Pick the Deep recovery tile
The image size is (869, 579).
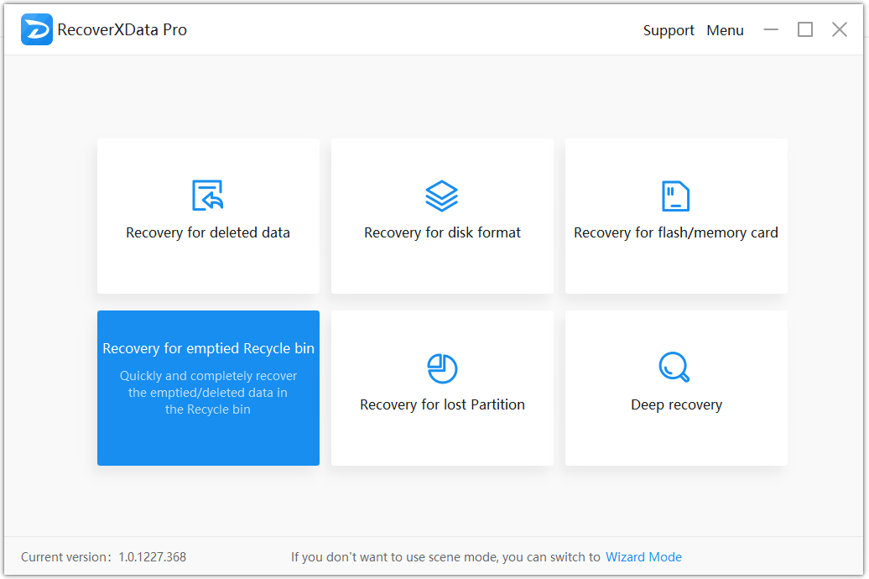676,388
